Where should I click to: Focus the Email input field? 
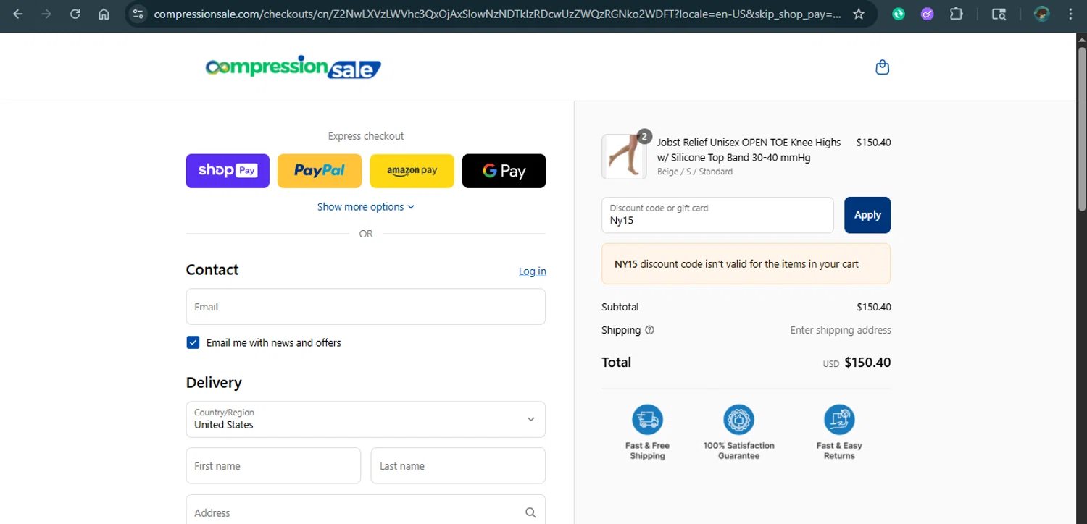(365, 307)
